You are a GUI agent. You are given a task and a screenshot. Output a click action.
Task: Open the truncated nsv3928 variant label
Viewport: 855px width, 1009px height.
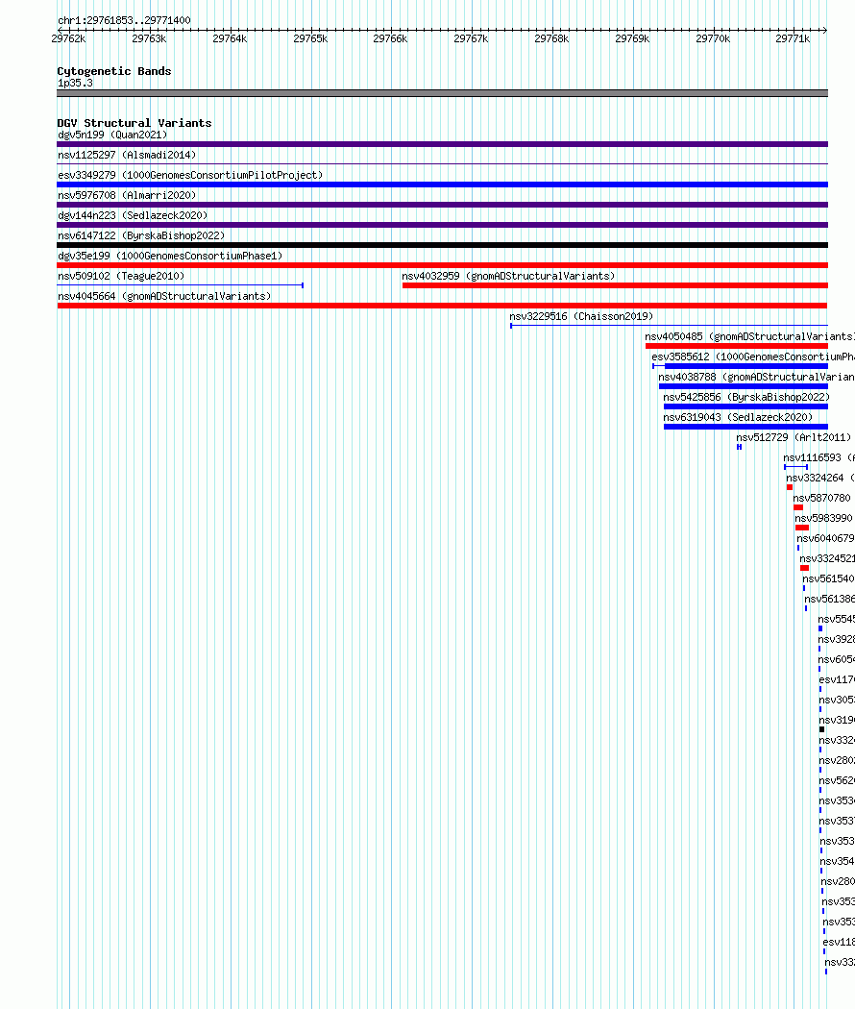tap(837, 640)
